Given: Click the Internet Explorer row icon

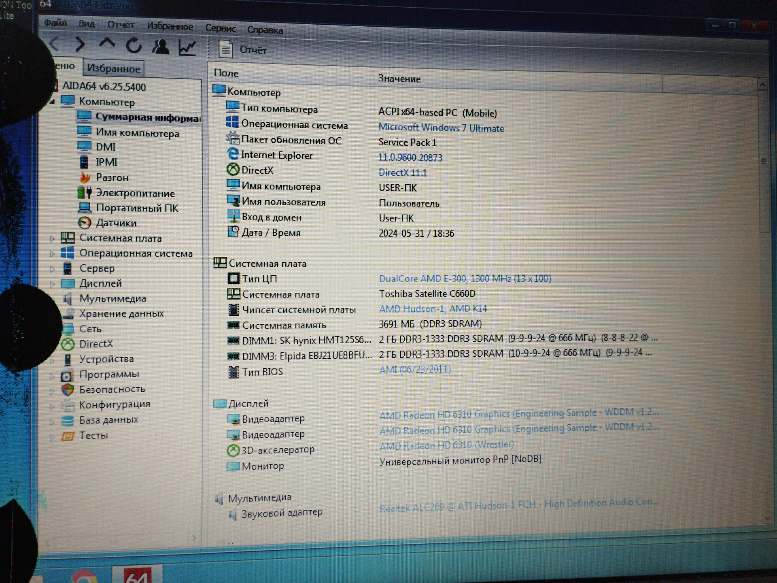Looking at the screenshot, I should 233,154.
